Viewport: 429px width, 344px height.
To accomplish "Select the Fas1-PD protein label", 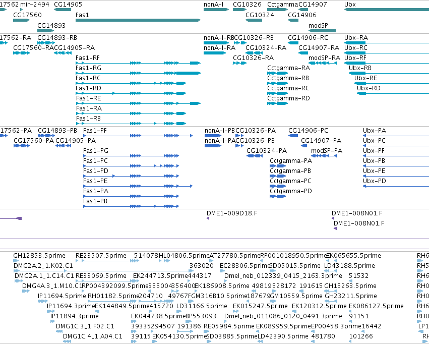I will pos(96,171).
